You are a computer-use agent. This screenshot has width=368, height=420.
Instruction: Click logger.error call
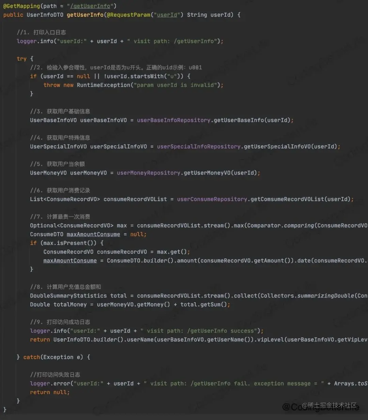click(x=50, y=384)
